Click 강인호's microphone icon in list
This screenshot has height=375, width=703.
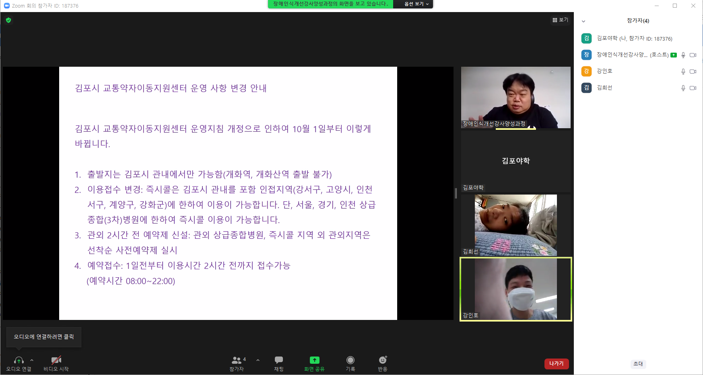point(683,71)
